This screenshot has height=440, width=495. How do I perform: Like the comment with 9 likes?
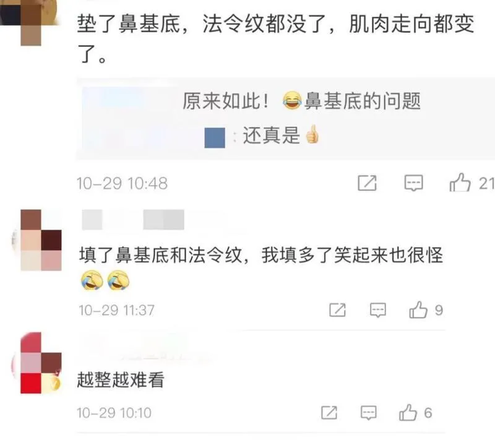click(x=418, y=309)
